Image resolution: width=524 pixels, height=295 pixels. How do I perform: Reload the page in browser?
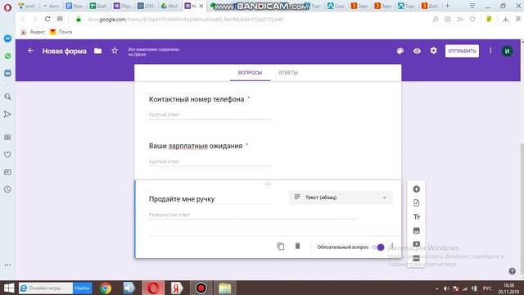[47, 19]
